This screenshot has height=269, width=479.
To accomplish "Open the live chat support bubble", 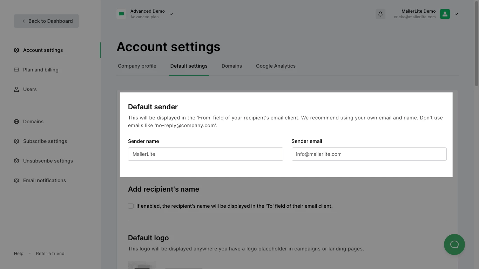I will [x=454, y=244].
